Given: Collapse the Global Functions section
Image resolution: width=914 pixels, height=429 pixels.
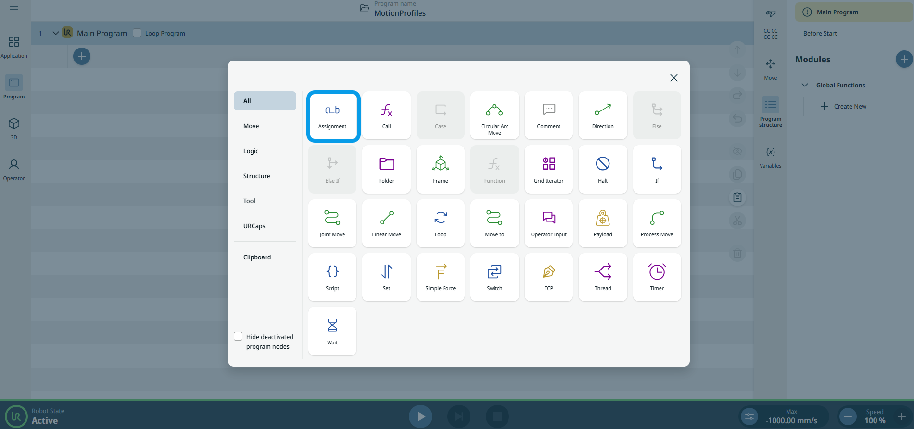Looking at the screenshot, I should [x=805, y=85].
